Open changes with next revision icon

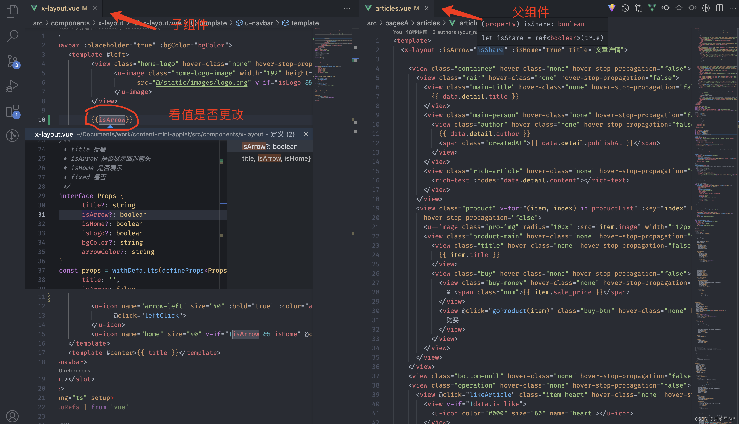click(x=692, y=8)
